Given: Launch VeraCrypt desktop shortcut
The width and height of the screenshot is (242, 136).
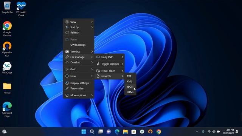Looking at the screenshot, I should click(x=7, y=68).
